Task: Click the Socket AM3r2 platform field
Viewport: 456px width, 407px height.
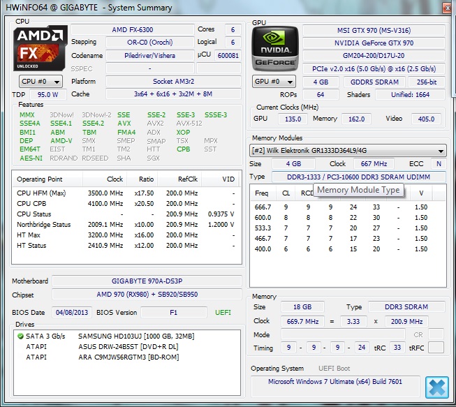Action: coord(173,82)
